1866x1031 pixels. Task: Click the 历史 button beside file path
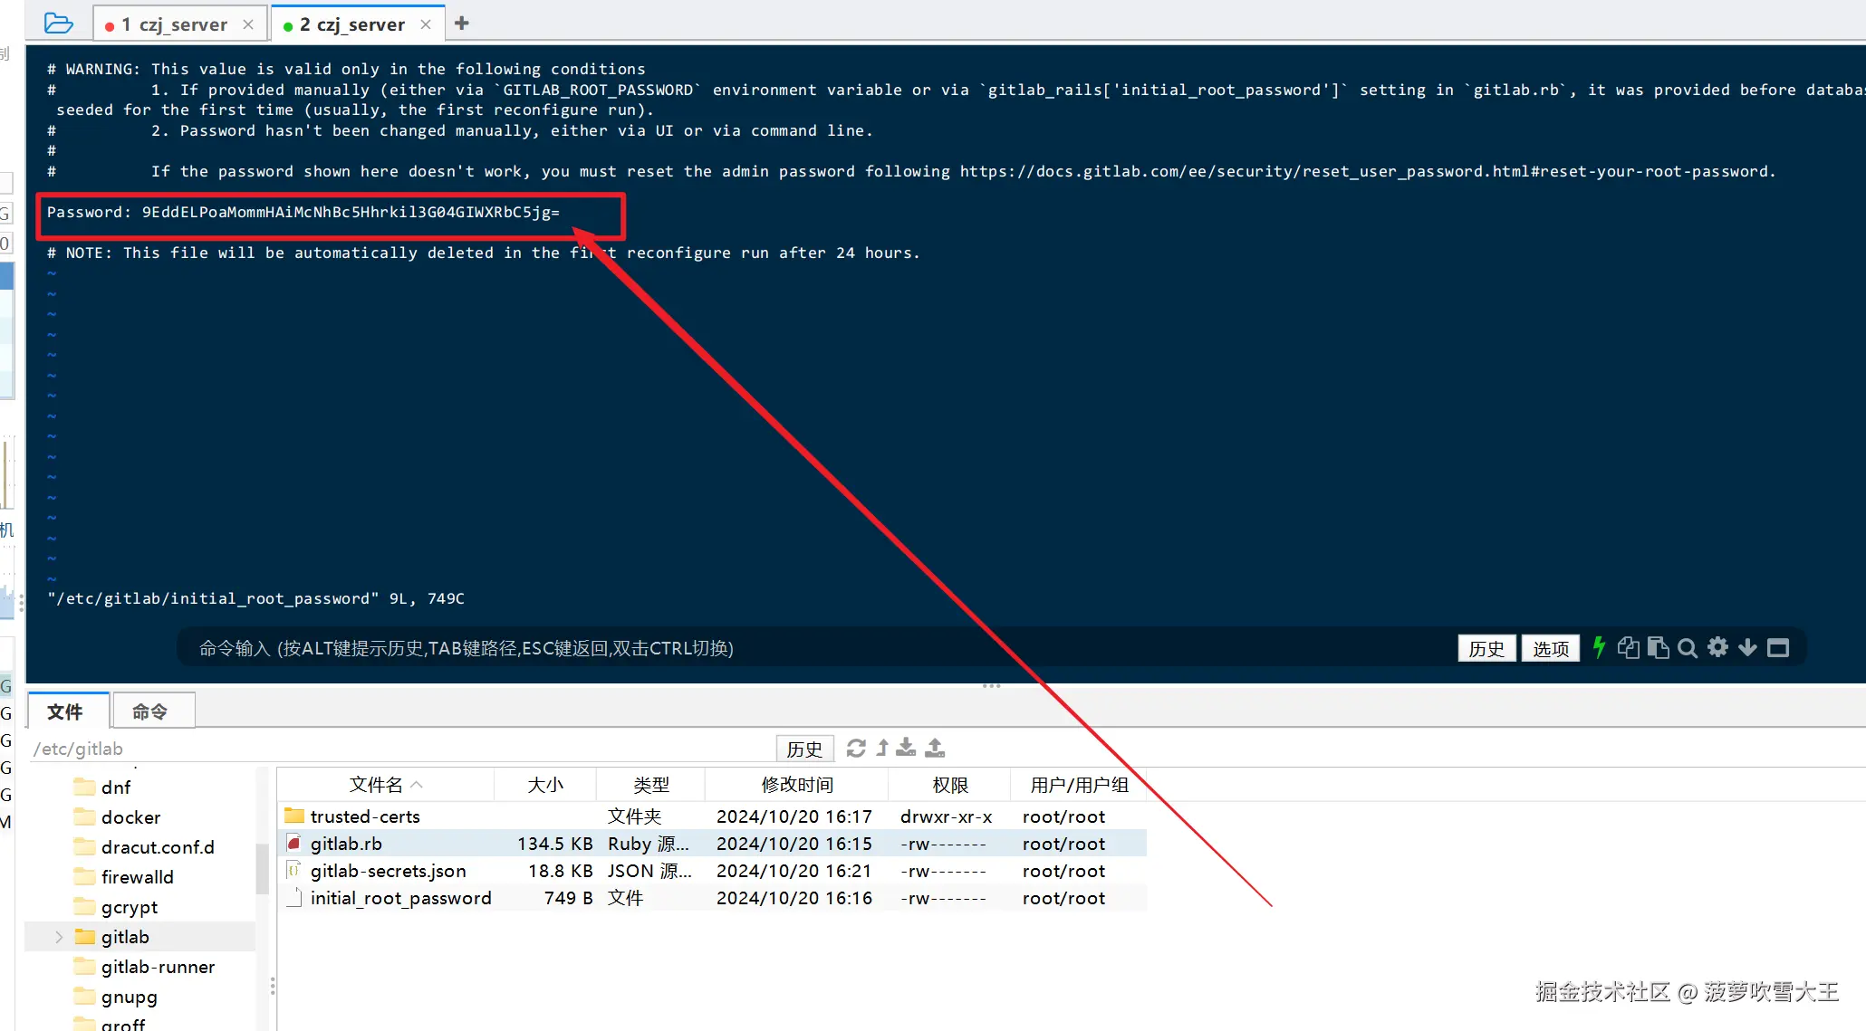803,749
